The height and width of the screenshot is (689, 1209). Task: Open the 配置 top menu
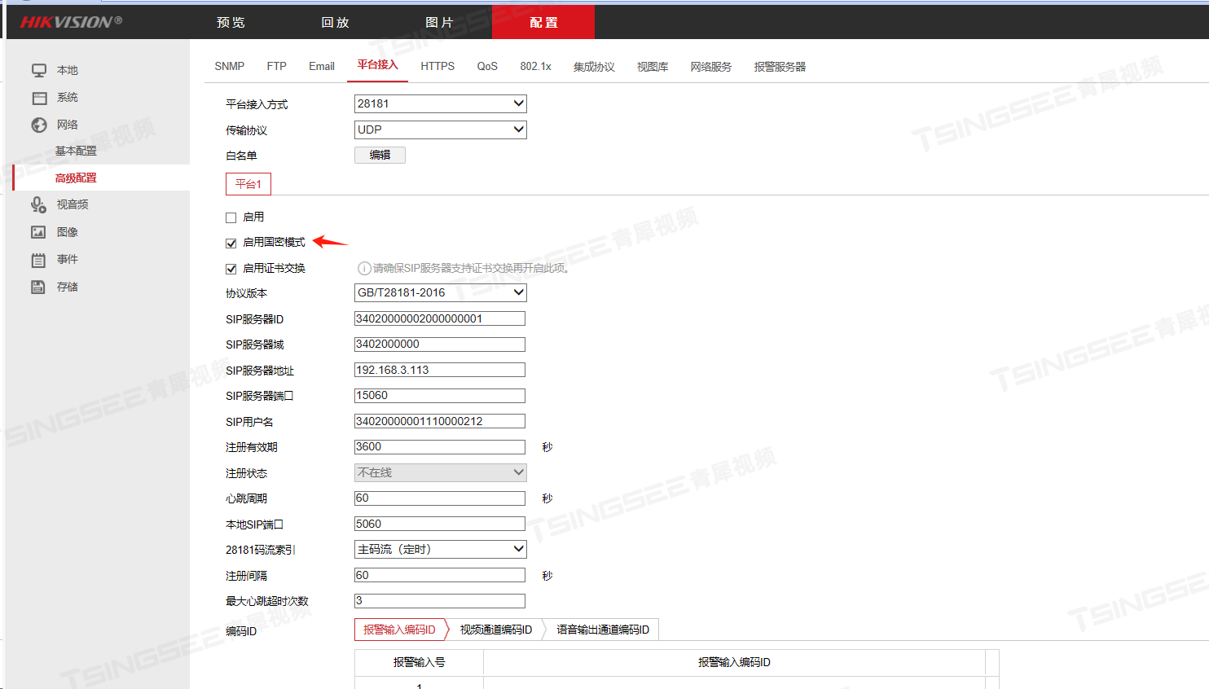tap(543, 23)
